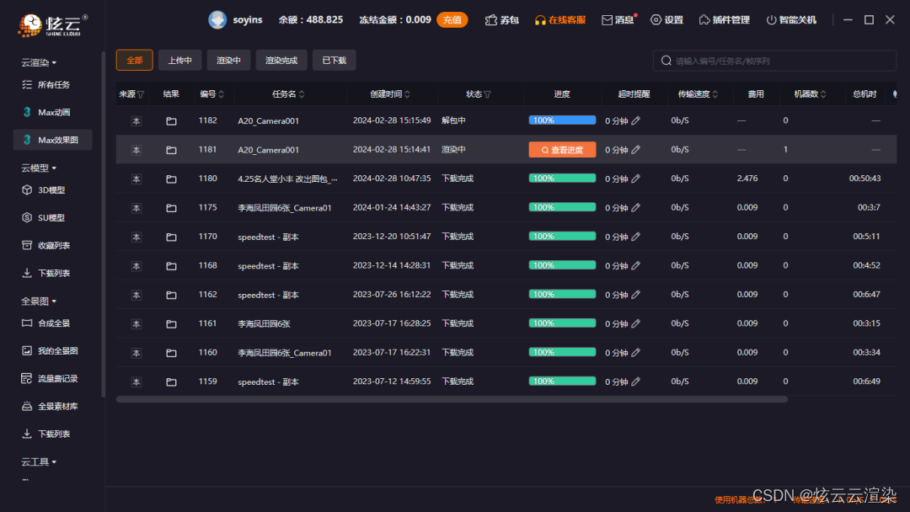Open 消息 messages envelope icon
This screenshot has height=512, width=910.
pos(607,20)
